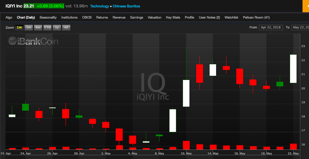Click the vol: 13.96m text

click(x=77, y=6)
